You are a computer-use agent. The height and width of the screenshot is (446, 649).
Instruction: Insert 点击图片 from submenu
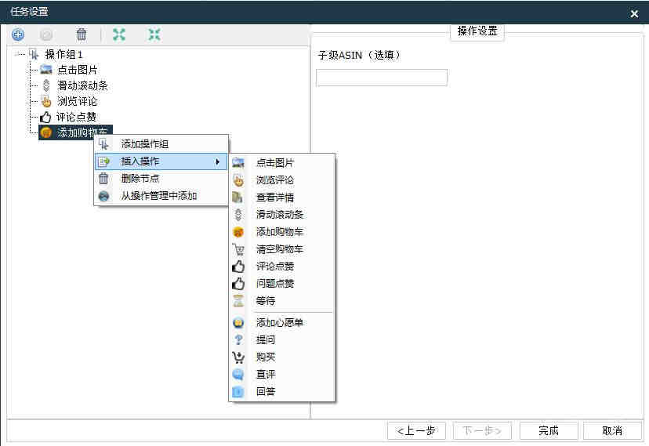click(x=281, y=162)
